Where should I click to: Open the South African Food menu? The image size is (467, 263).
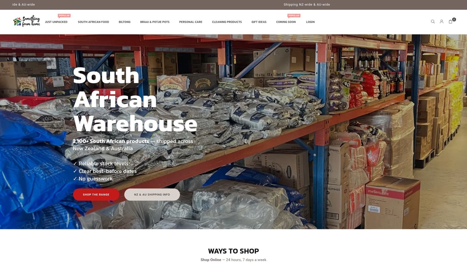point(93,22)
